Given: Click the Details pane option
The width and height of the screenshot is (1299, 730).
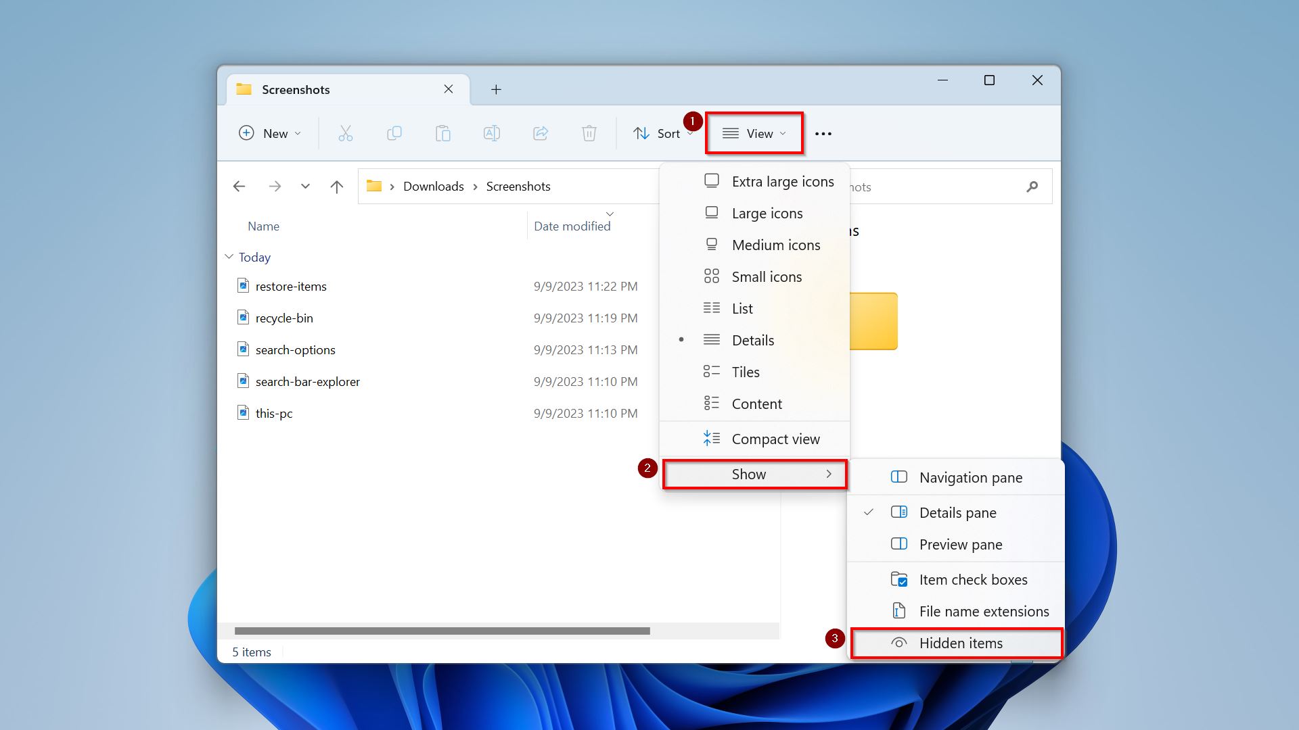Looking at the screenshot, I should [x=958, y=512].
